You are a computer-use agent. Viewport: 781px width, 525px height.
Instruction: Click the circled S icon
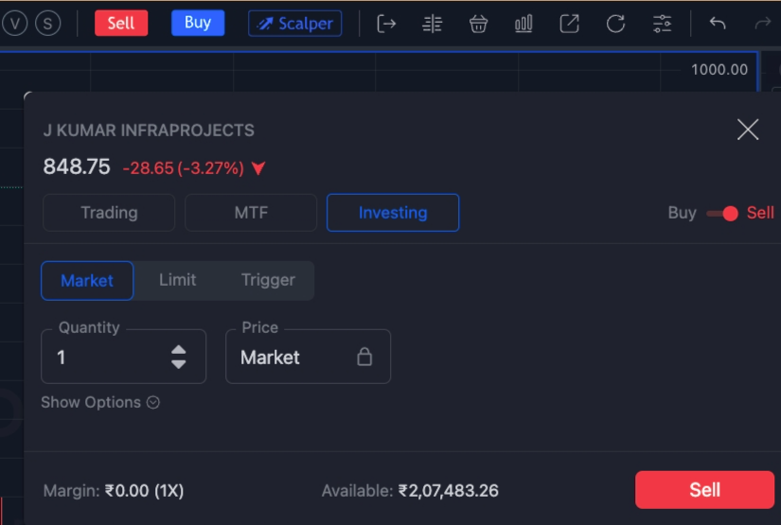[x=48, y=24]
